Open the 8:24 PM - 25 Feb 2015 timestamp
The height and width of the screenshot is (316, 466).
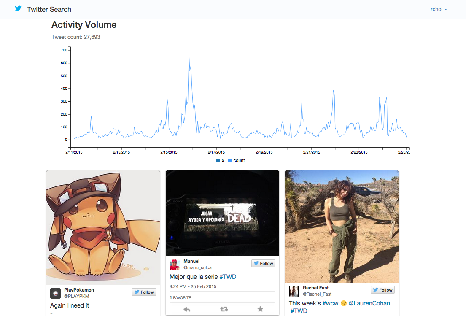point(193,286)
